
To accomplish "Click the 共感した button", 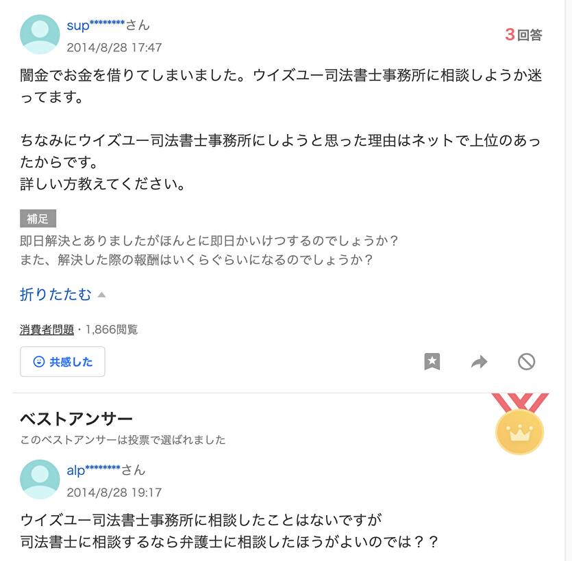I will (x=62, y=362).
